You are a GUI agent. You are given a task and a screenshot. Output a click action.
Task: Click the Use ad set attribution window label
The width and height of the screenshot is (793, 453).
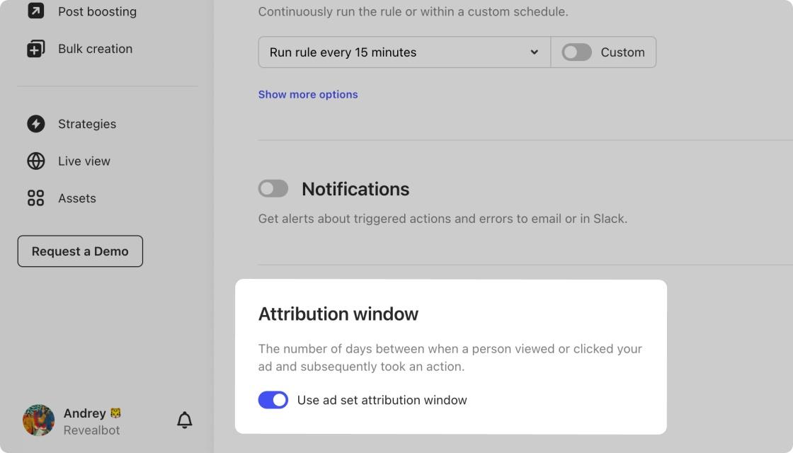click(x=382, y=400)
